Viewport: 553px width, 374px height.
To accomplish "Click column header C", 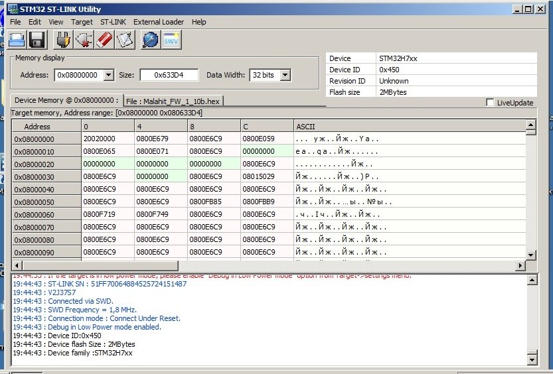I will click(x=267, y=127).
